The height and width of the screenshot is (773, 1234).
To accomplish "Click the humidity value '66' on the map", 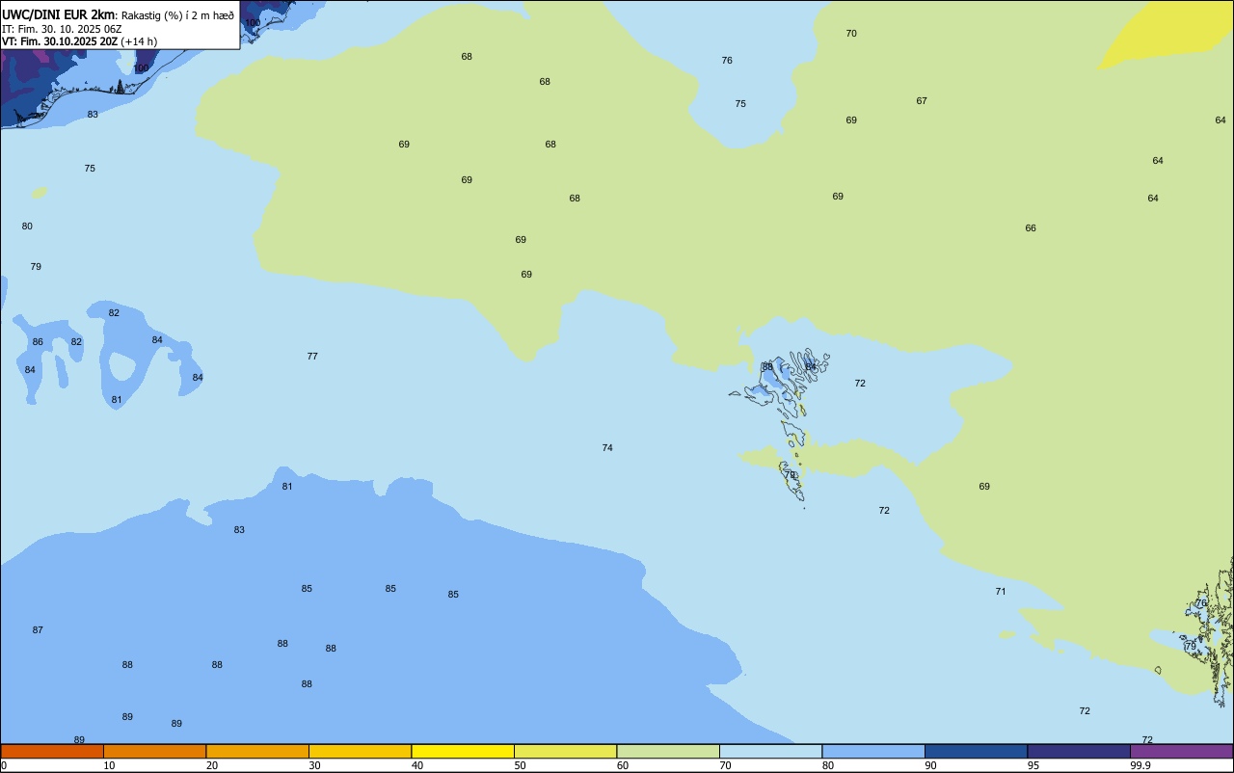I will 1031,227.
